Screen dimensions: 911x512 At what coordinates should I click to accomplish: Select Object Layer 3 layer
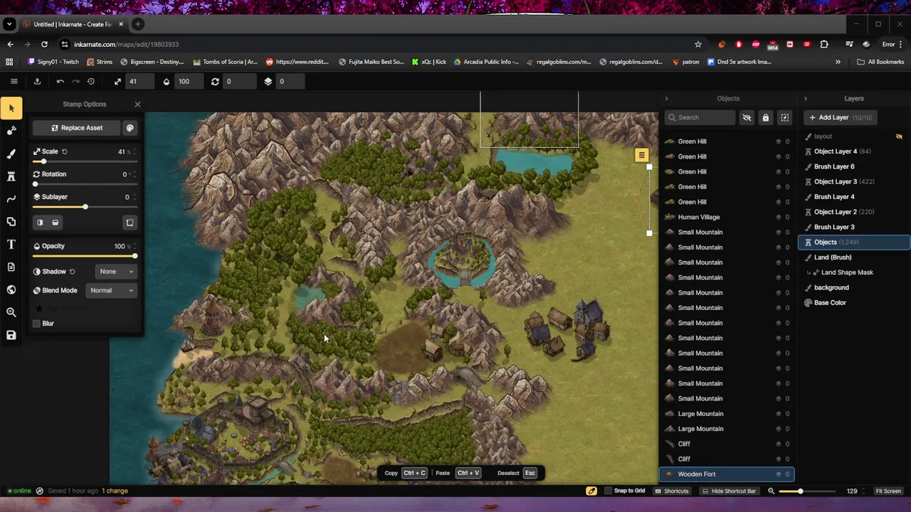[x=853, y=181]
